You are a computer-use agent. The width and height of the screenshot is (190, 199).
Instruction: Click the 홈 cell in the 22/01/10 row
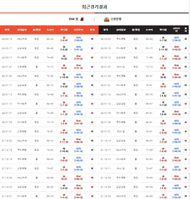[37, 104]
